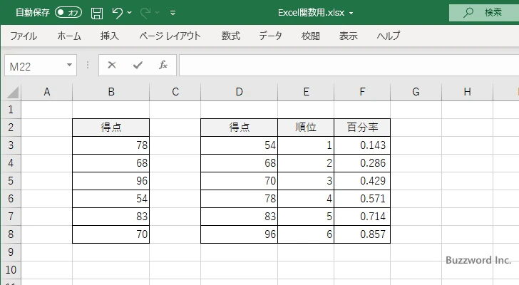Select cell B7 containing 83
This screenshot has height=285, width=519.
tap(111, 217)
